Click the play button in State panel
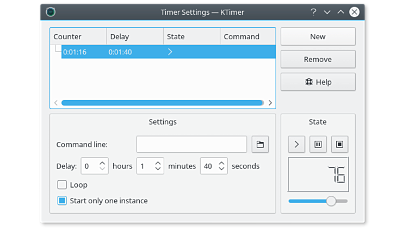The height and width of the screenshot is (230, 409). point(296,144)
